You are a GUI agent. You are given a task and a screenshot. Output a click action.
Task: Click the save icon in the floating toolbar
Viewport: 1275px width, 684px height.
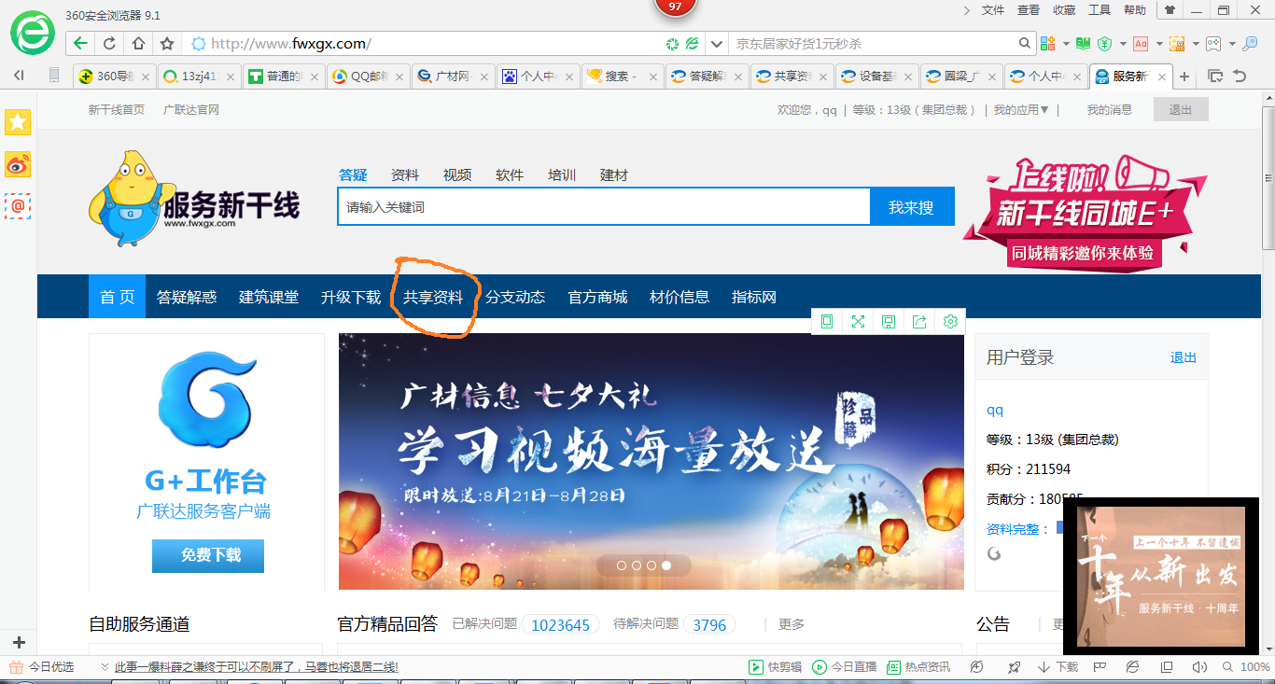click(x=889, y=321)
